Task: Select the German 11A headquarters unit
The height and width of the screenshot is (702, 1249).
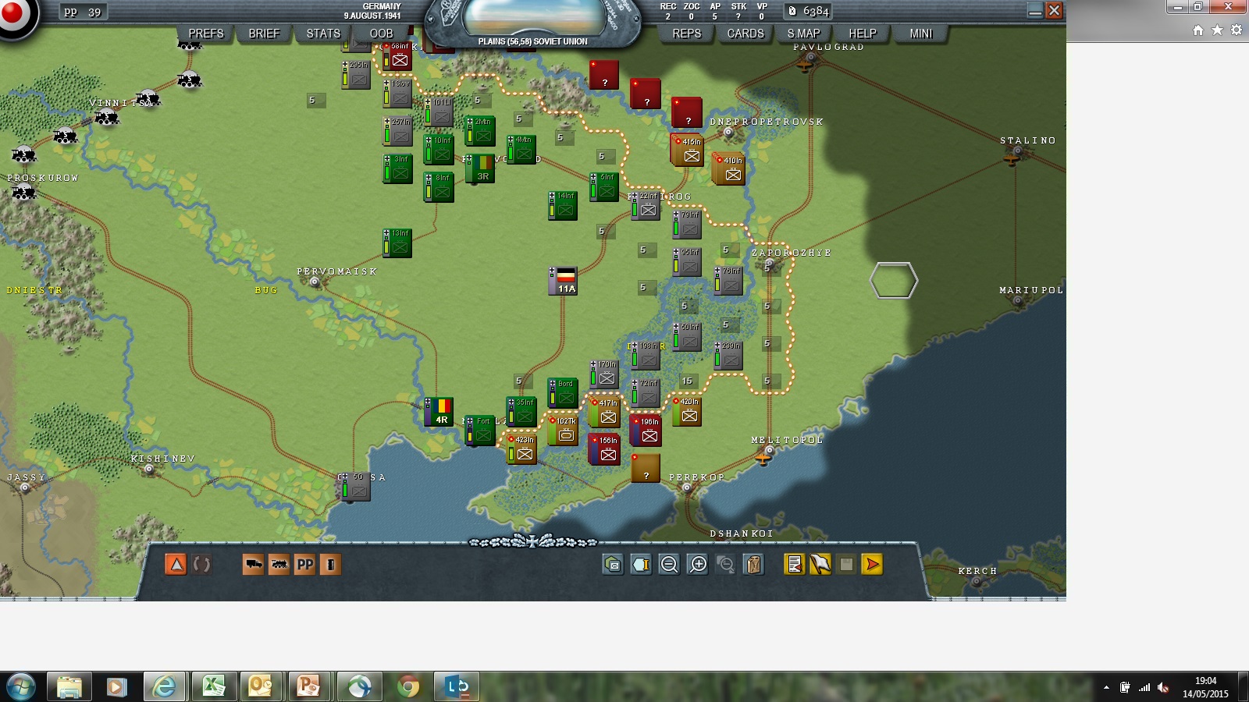Action: tap(563, 281)
